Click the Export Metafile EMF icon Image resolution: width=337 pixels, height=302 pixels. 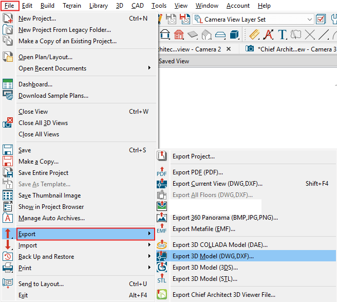click(x=162, y=228)
